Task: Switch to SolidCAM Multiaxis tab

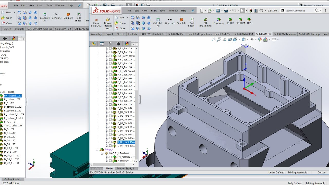Action: [x=285, y=34]
